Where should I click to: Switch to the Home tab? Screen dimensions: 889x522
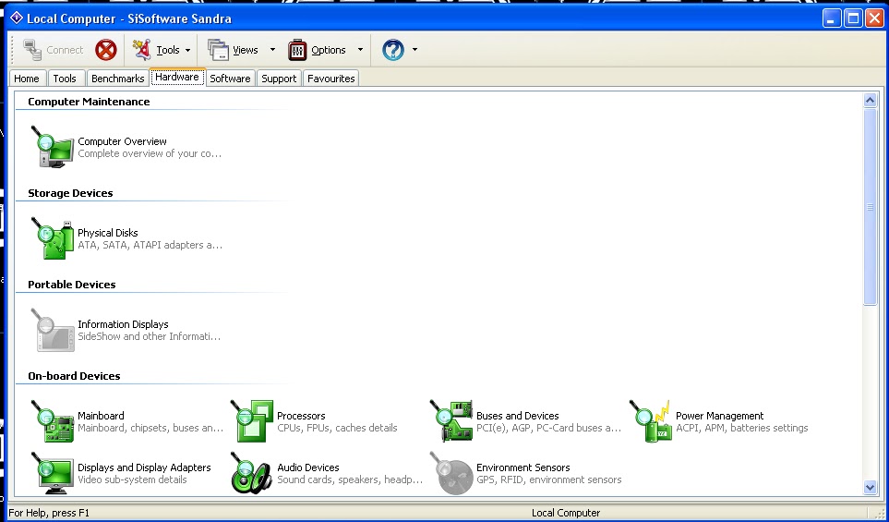click(x=27, y=79)
